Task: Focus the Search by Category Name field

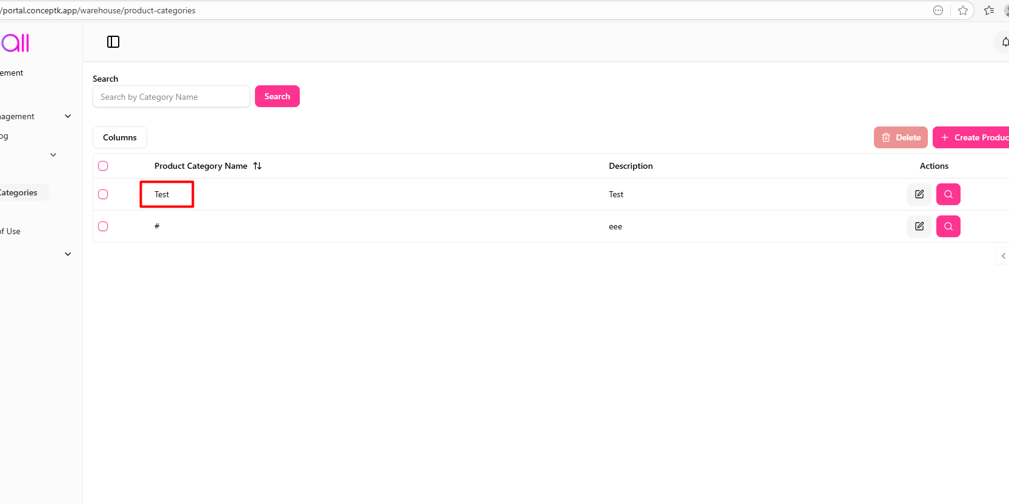Action: click(171, 97)
